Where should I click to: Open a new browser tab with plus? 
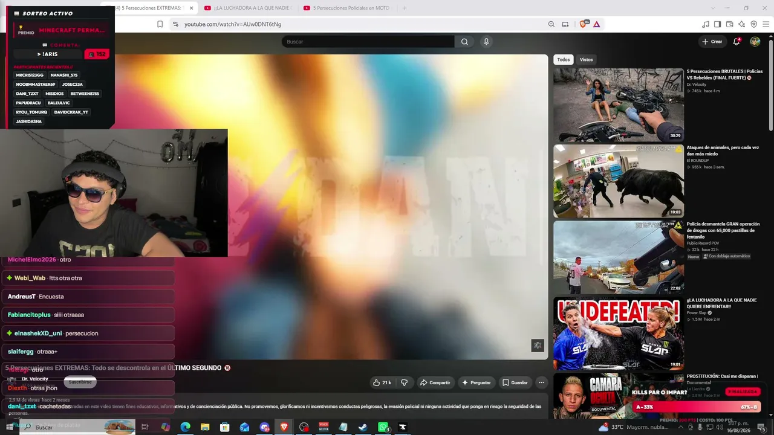click(x=405, y=8)
